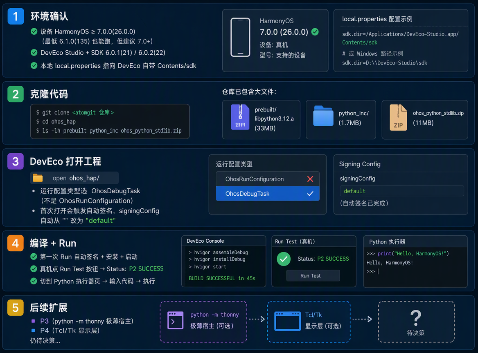Click the Windows sdk.dir=D:\\DevEco-Studio\sdk line
This screenshot has width=478, height=353.
click(384, 63)
